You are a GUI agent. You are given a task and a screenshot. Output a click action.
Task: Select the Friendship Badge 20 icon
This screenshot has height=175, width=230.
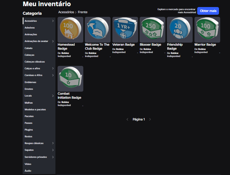pyautogui.click(x=180, y=30)
